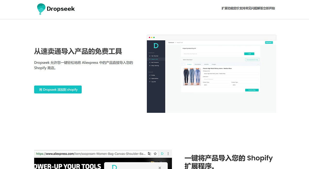
Task: Open 扩展 in the top navigation
Action: pos(225,8)
